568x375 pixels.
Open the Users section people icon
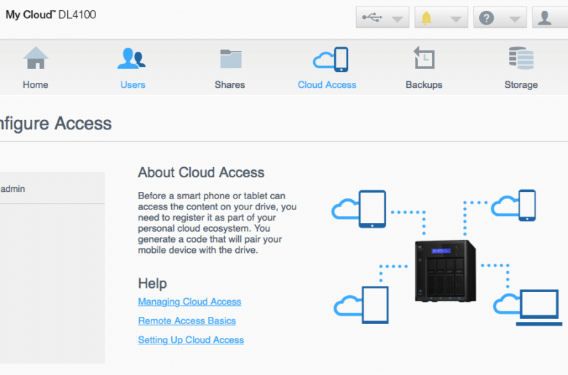[x=132, y=58]
